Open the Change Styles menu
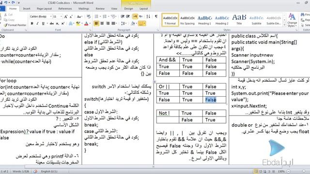This screenshot has height=174, width=310. pyautogui.click(x=292, y=20)
